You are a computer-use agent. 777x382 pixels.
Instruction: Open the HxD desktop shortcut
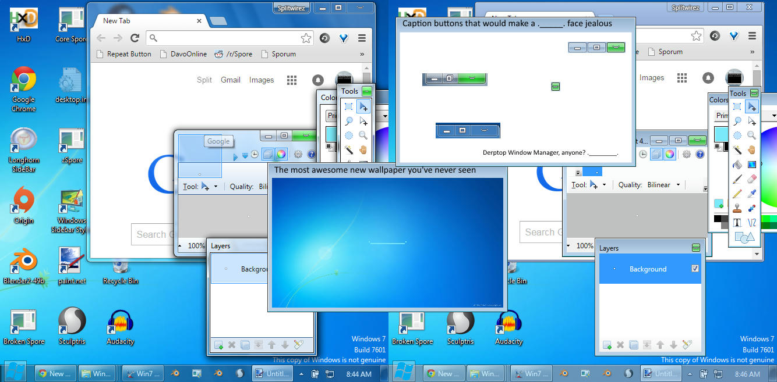coord(23,26)
